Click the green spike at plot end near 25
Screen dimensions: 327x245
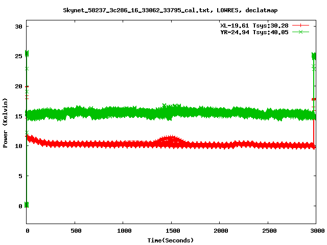point(314,56)
